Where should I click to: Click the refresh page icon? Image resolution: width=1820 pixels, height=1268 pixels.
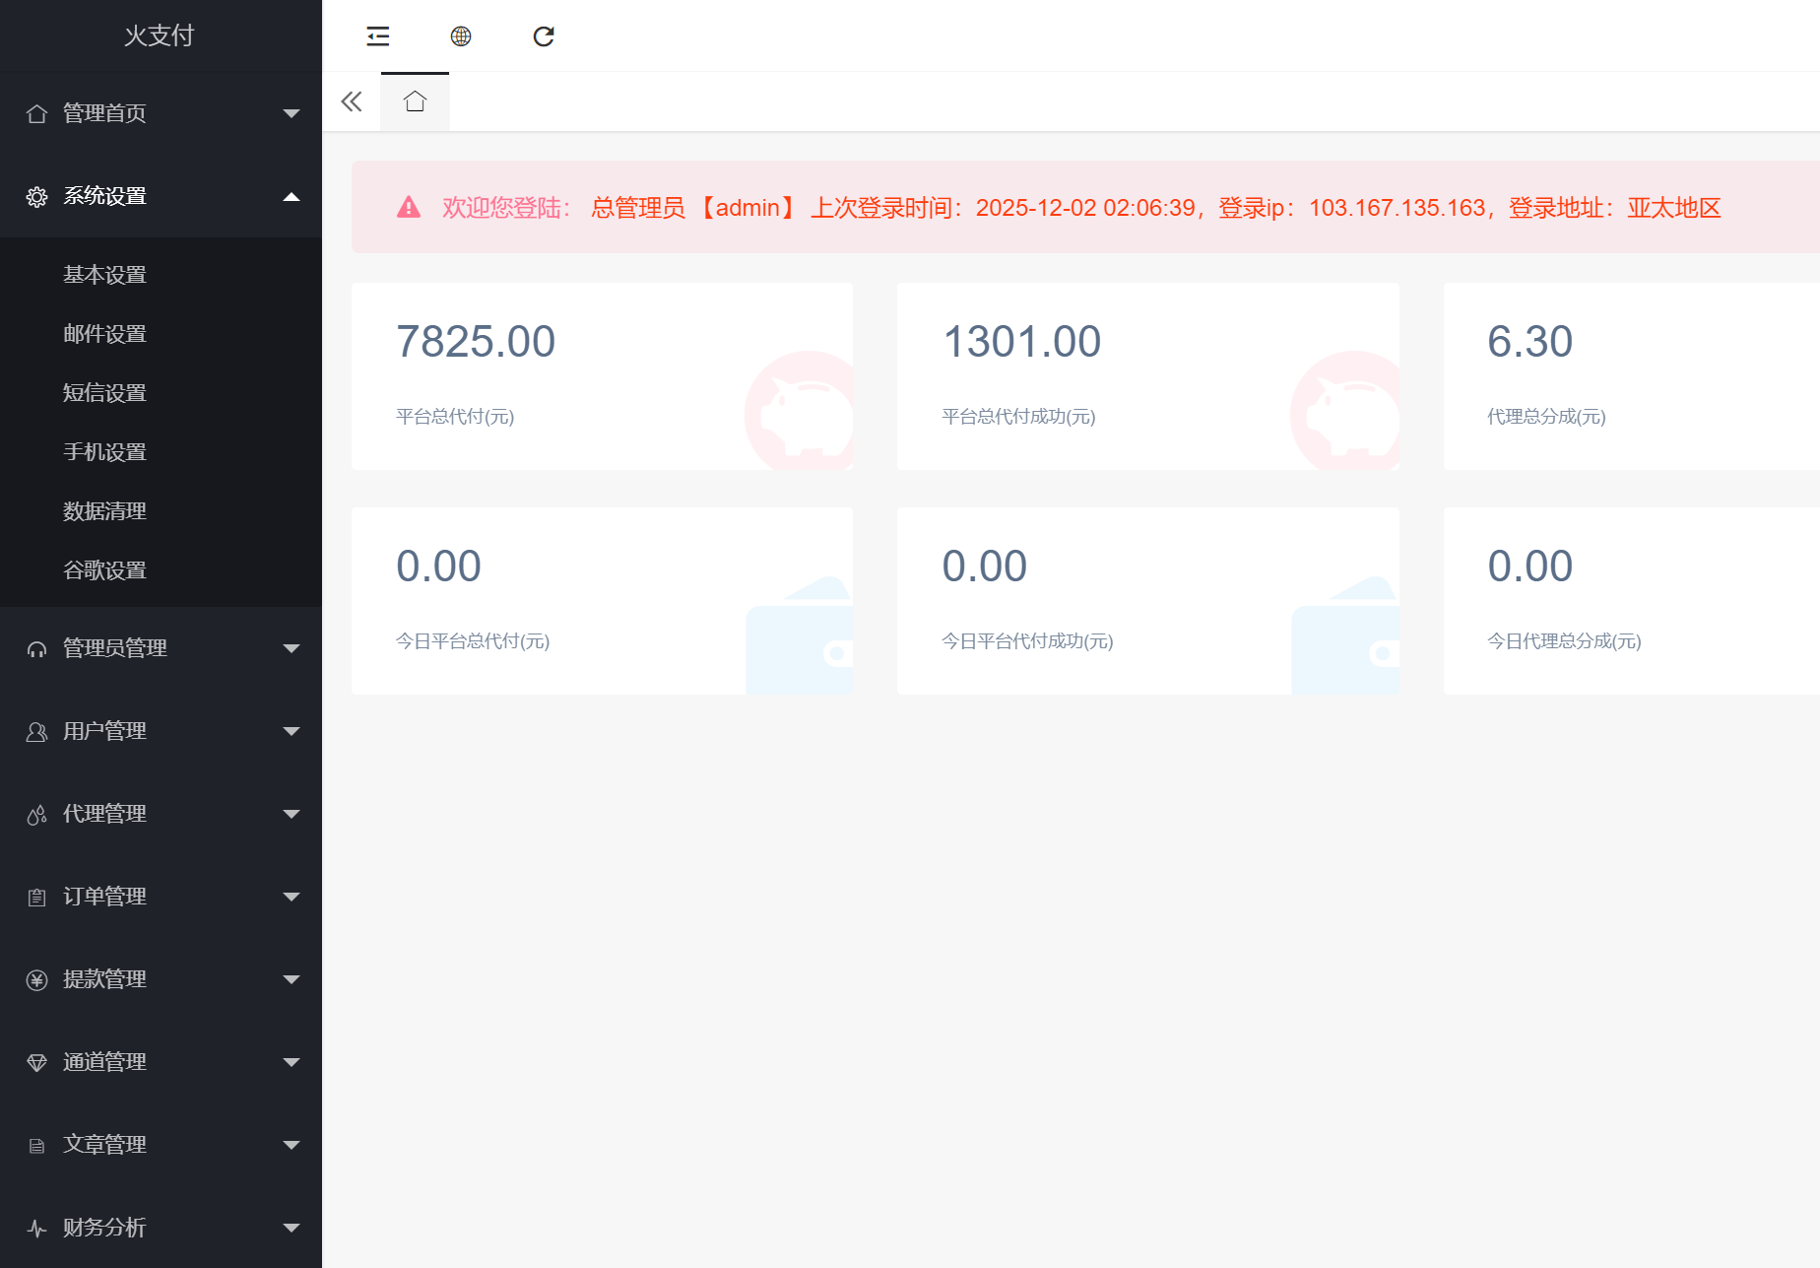544,36
